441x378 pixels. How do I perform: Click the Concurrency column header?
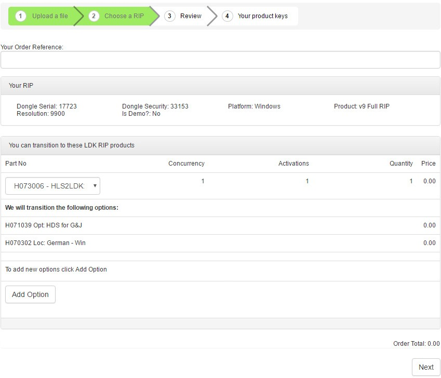(x=186, y=164)
